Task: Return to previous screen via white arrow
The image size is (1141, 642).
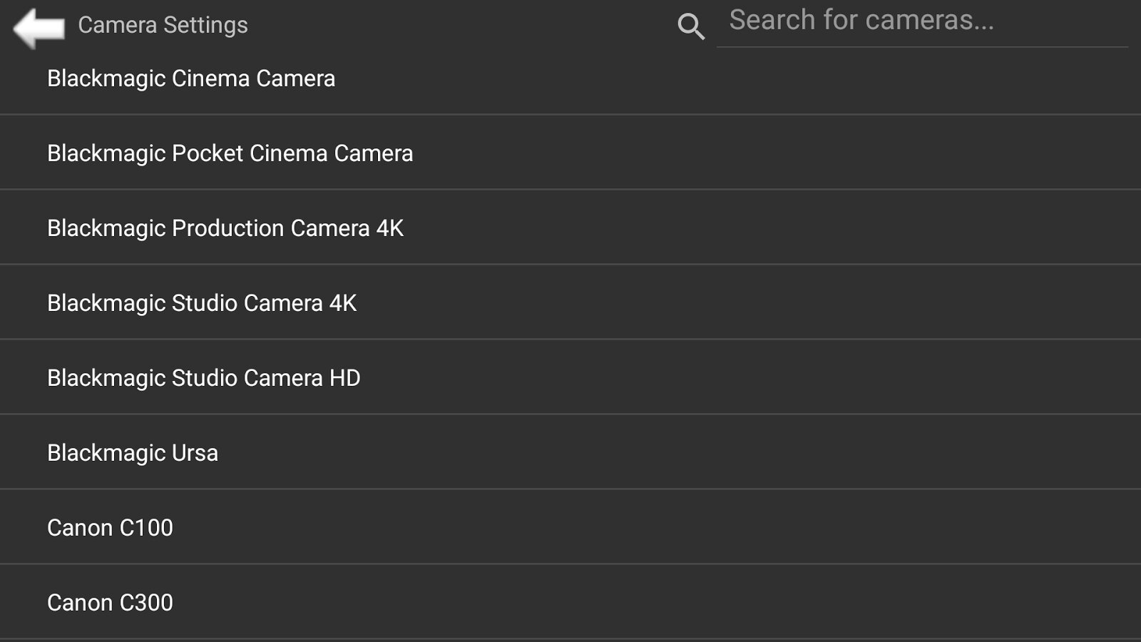Action: tap(39, 27)
